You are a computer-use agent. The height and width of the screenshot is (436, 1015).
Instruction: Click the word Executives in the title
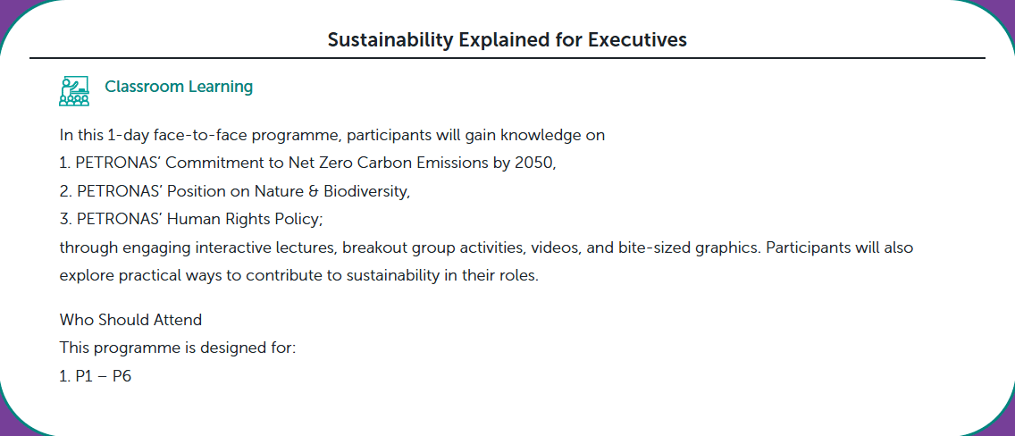click(638, 39)
